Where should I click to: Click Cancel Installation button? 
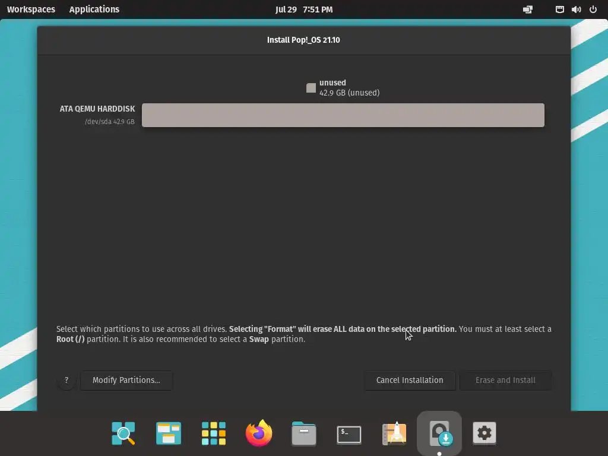(410, 381)
